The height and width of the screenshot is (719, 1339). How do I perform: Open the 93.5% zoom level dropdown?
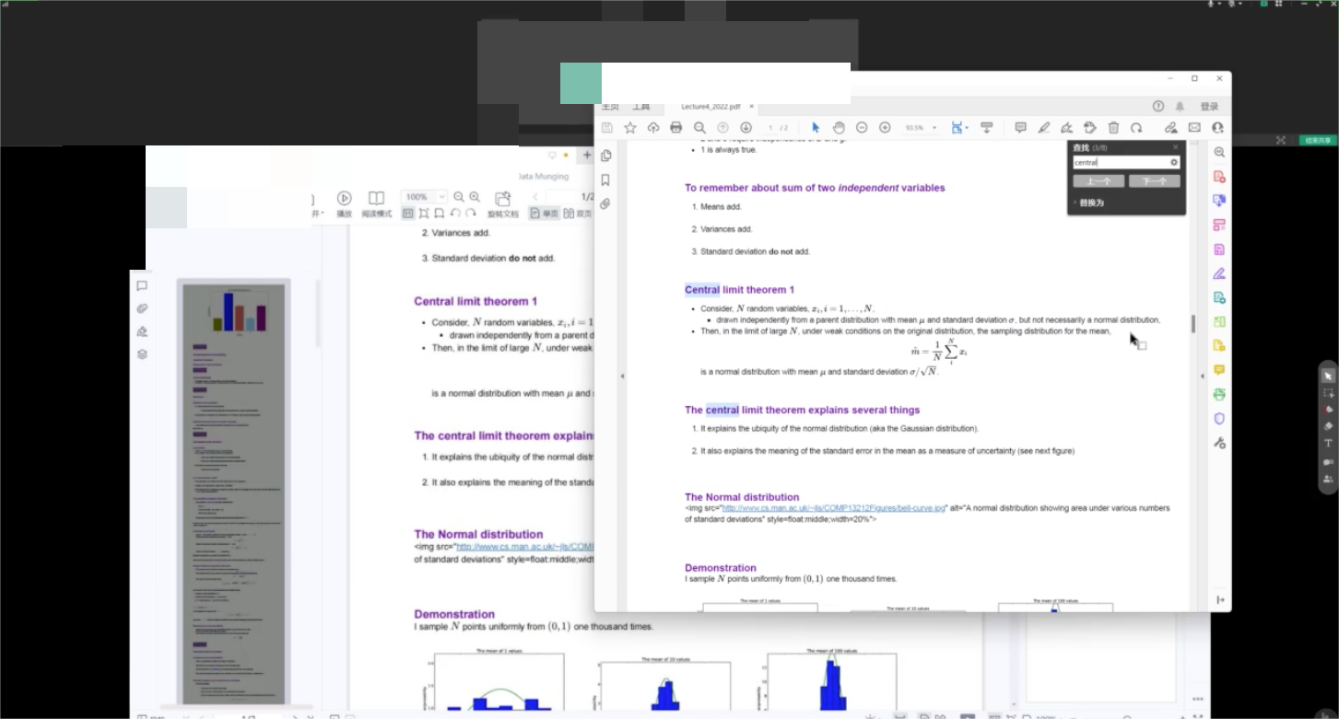point(920,128)
